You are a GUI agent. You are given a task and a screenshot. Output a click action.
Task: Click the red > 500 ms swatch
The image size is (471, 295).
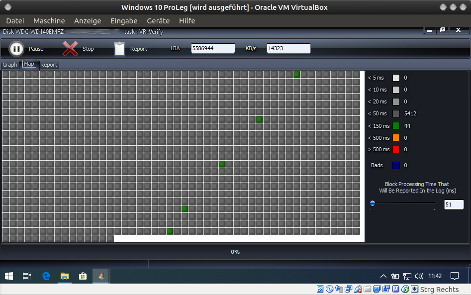click(396, 149)
